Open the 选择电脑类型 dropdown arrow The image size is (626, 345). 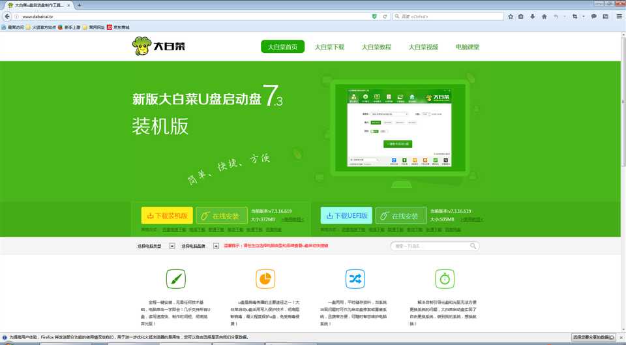point(172,246)
